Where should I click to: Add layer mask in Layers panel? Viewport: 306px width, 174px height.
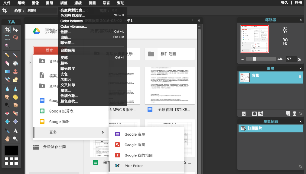click(x=254, y=114)
